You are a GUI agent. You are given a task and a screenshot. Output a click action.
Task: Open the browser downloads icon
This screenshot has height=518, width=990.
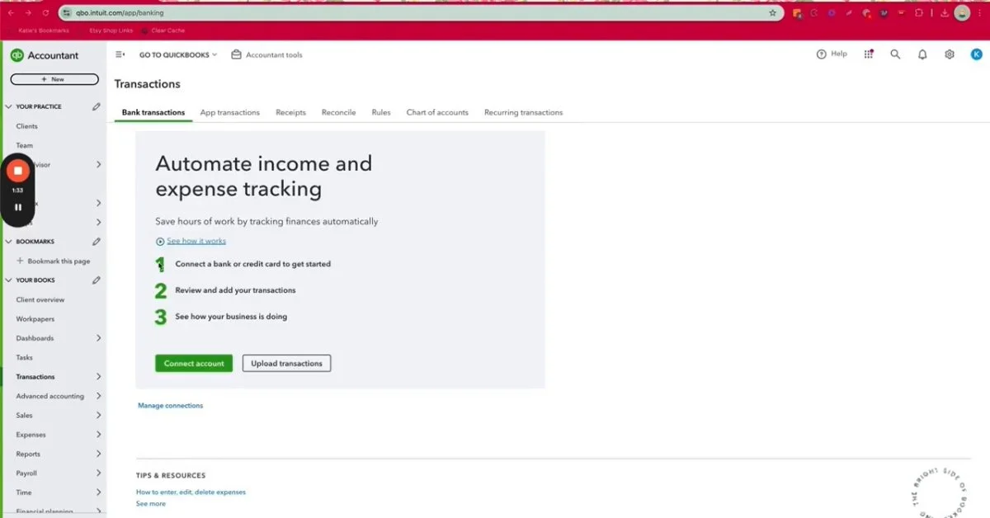pos(944,13)
